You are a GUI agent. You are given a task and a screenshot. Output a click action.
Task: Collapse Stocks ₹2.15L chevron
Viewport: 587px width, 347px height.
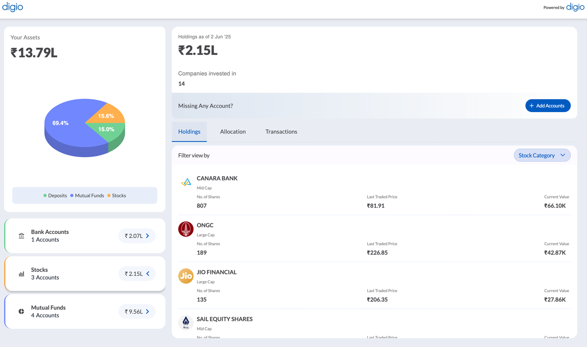pyautogui.click(x=148, y=274)
